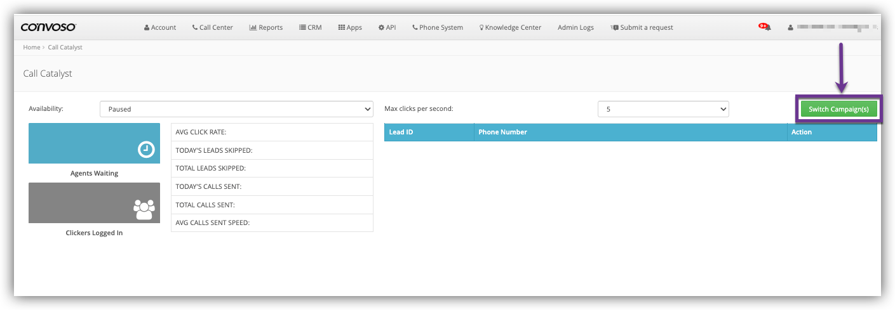
Task: Click Submit a request
Action: pyautogui.click(x=642, y=27)
